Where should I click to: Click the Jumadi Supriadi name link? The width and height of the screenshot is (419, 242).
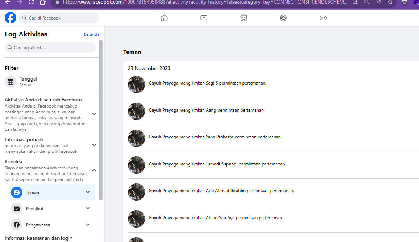(x=221, y=164)
